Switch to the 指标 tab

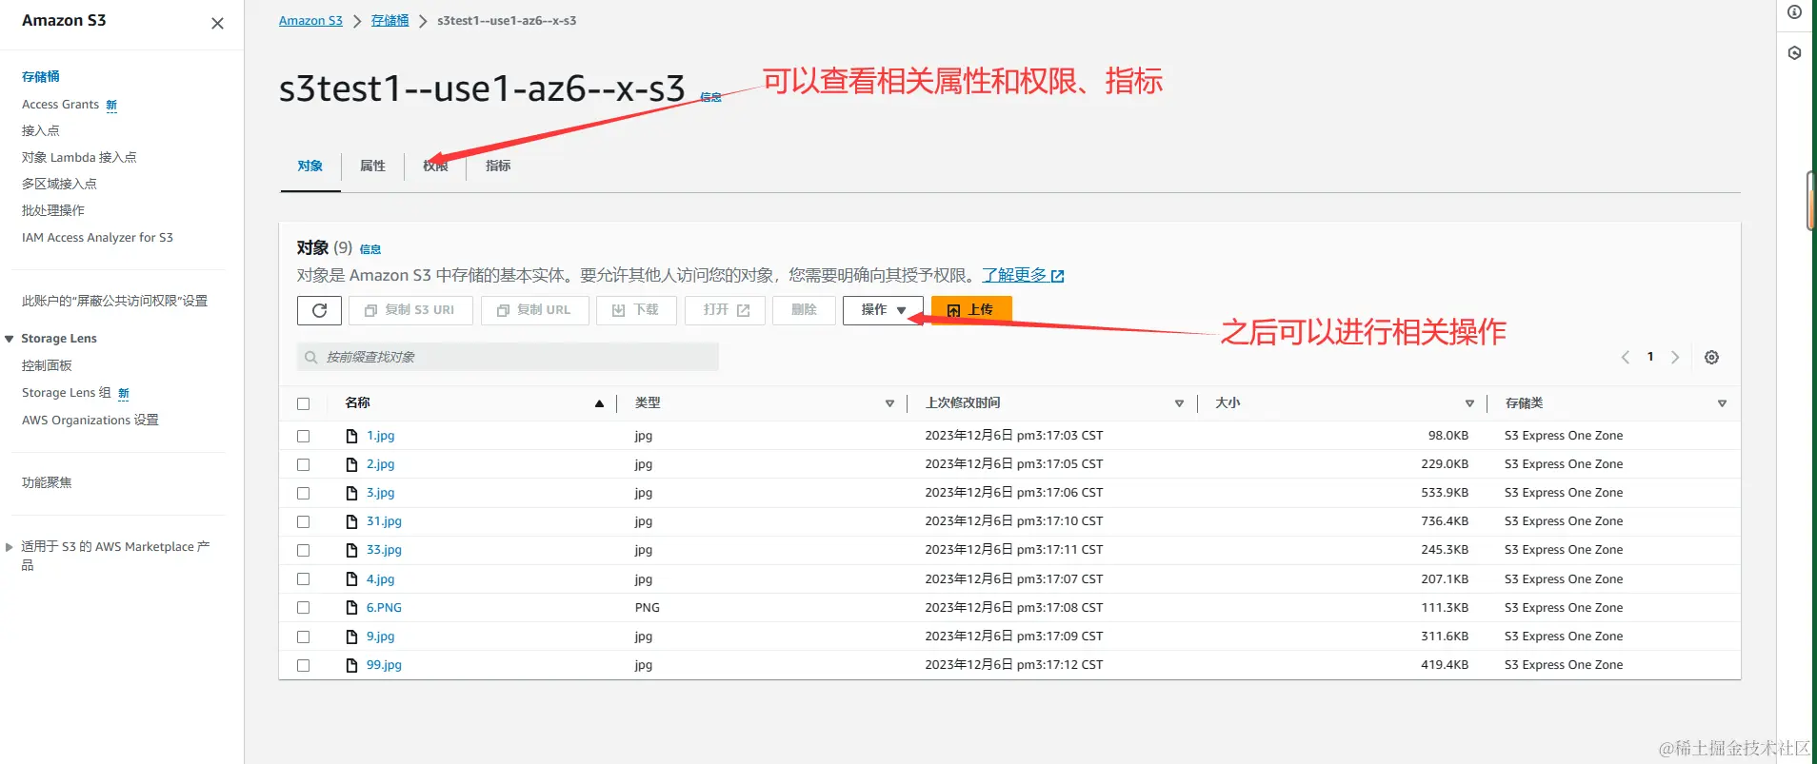(498, 167)
